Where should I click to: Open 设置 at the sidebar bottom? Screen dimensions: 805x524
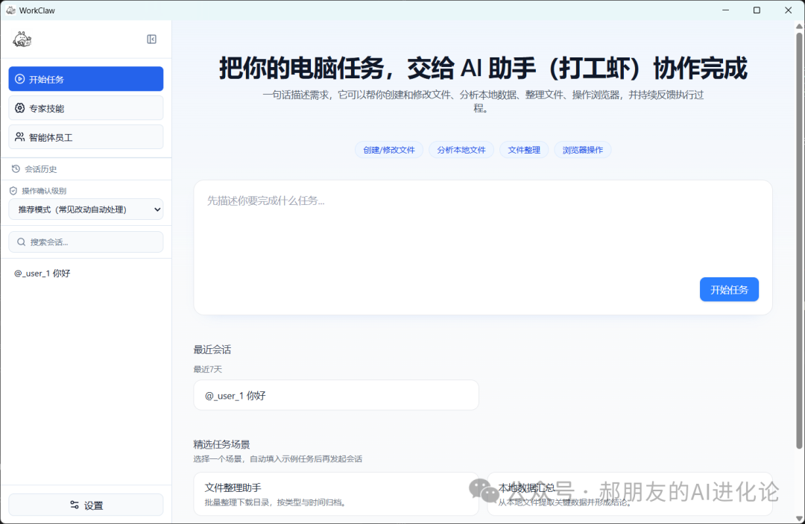[86, 505]
